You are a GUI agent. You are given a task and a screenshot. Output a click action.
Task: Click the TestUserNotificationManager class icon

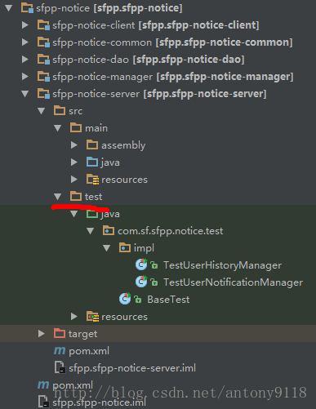pyautogui.click(x=141, y=282)
